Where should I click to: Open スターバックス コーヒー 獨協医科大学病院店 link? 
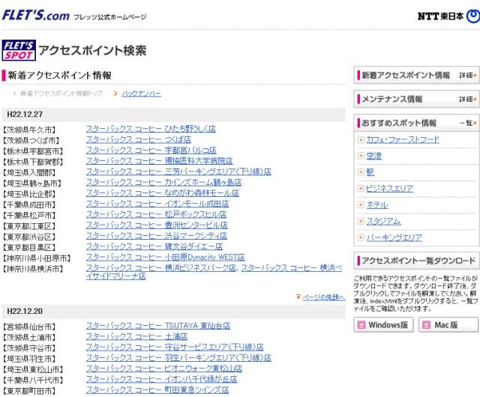click(x=159, y=161)
